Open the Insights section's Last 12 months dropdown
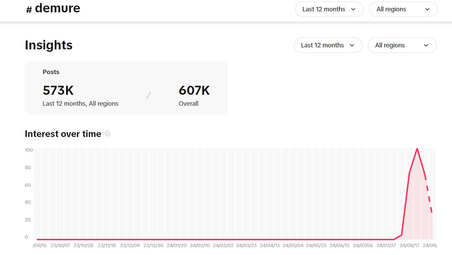 pos(328,45)
